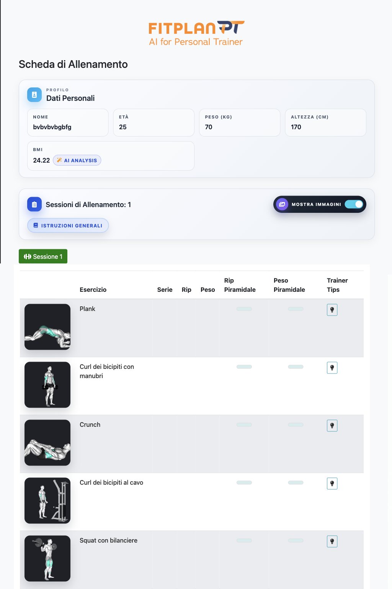Image resolution: width=392 pixels, height=589 pixels.
Task: Click the Altezza (CM) field showing 170
Action: 325,123
